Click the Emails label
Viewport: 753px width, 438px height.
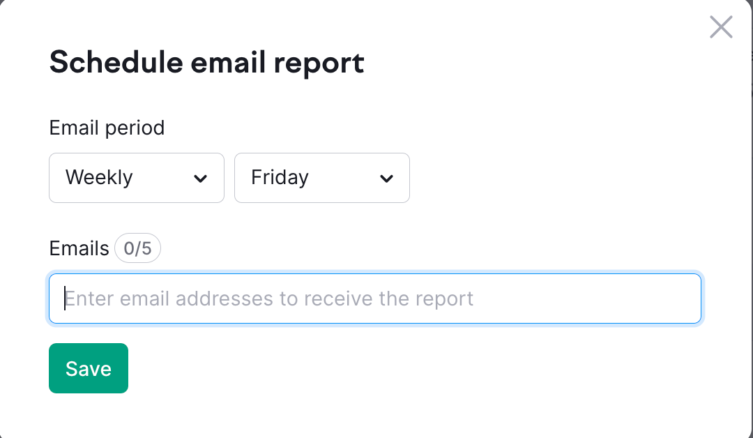(x=79, y=248)
